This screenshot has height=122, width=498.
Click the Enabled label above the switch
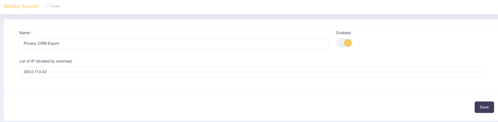(x=343, y=33)
